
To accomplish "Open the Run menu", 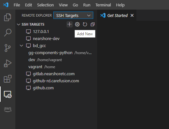I will tap(87, 5).
